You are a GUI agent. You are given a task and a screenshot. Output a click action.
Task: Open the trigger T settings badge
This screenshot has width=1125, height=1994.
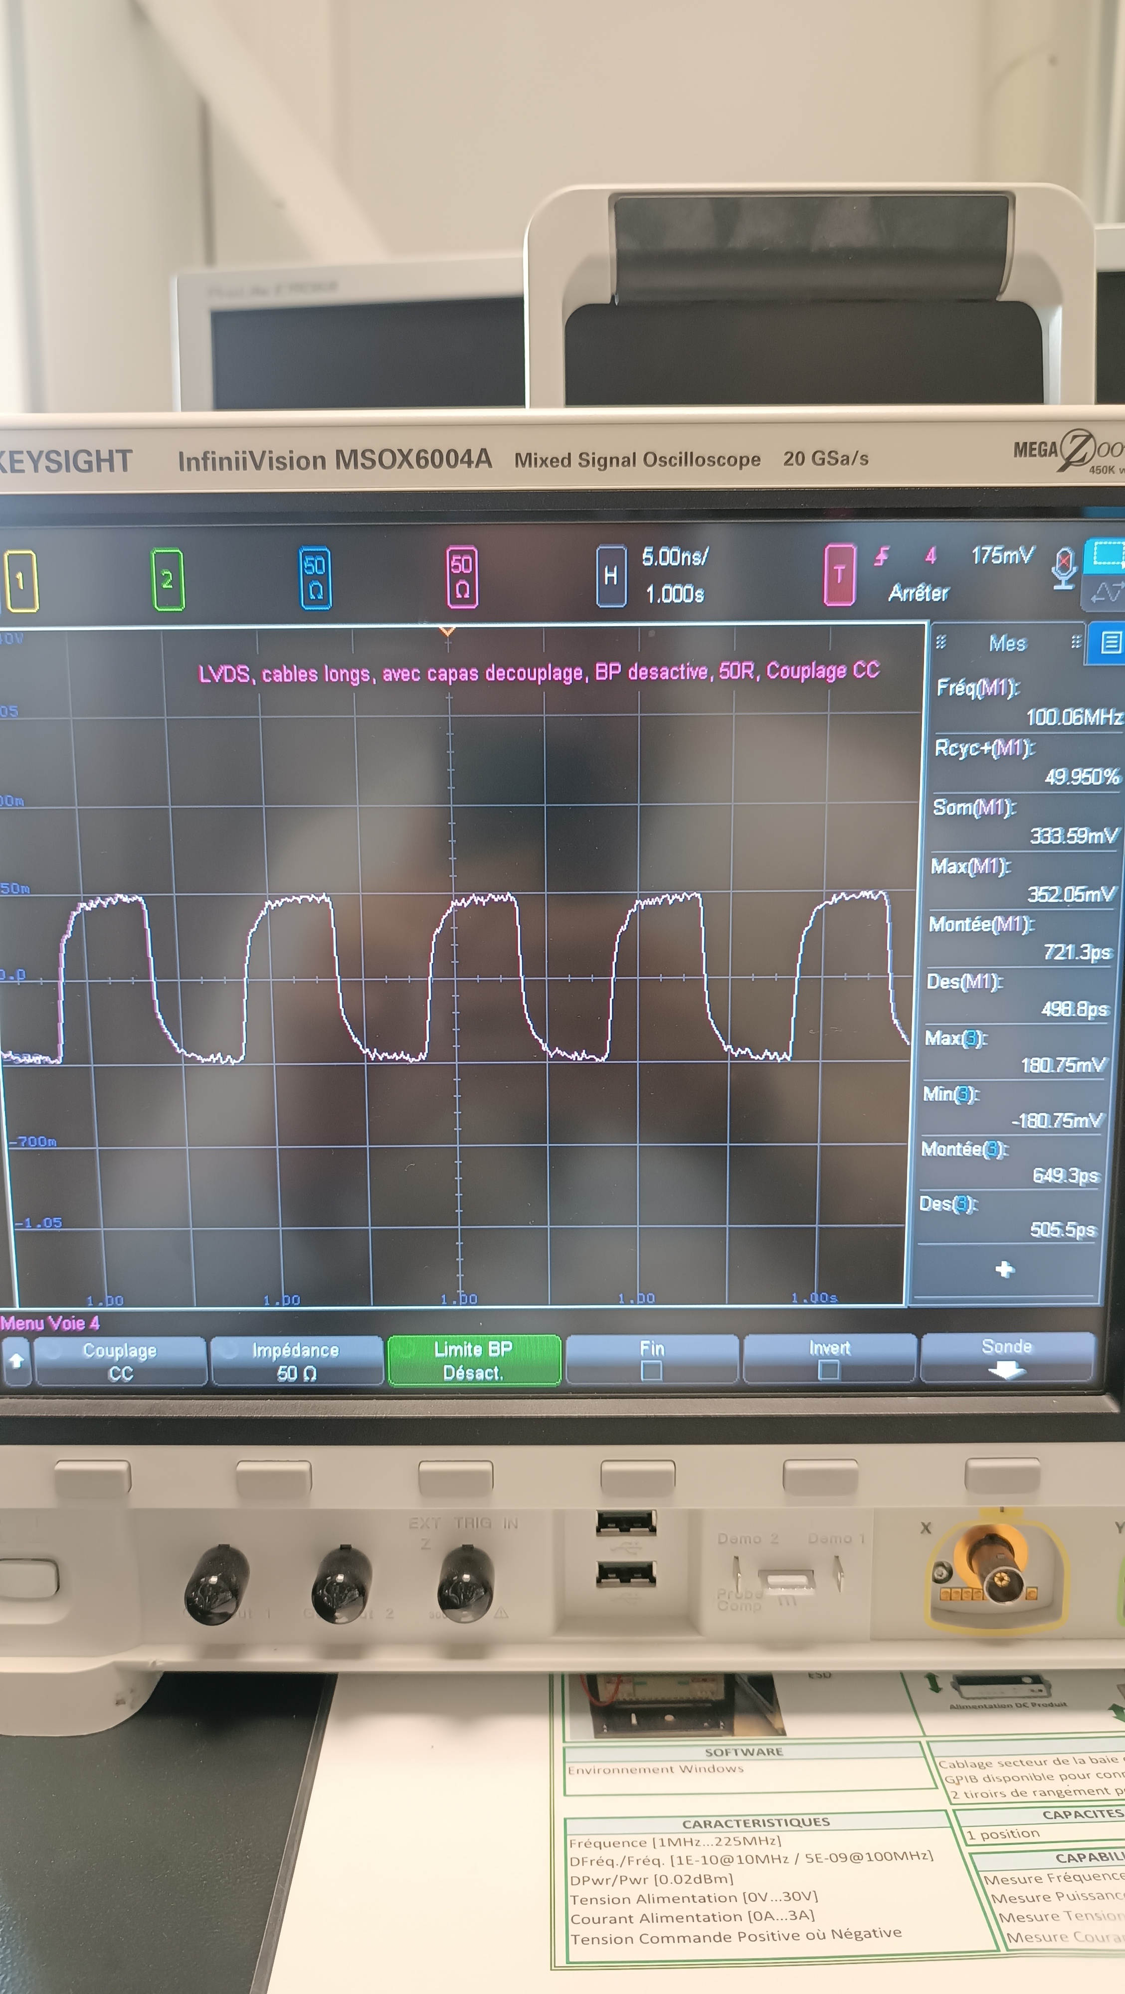click(839, 574)
